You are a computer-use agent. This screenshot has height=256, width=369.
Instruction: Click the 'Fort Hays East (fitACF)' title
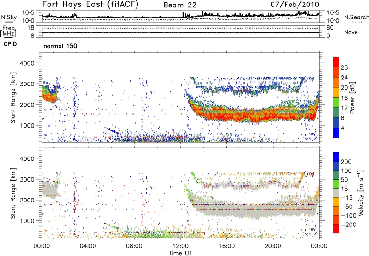pyautogui.click(x=90, y=5)
